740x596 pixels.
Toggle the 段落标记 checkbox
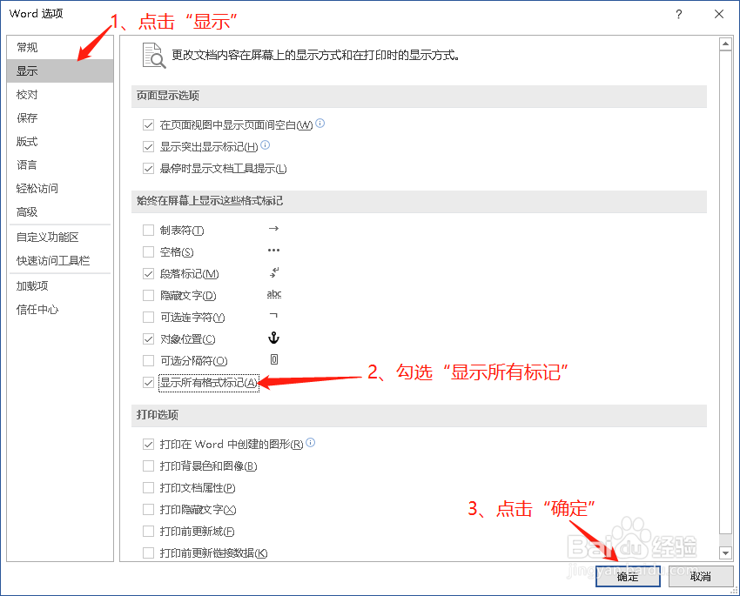click(x=148, y=273)
